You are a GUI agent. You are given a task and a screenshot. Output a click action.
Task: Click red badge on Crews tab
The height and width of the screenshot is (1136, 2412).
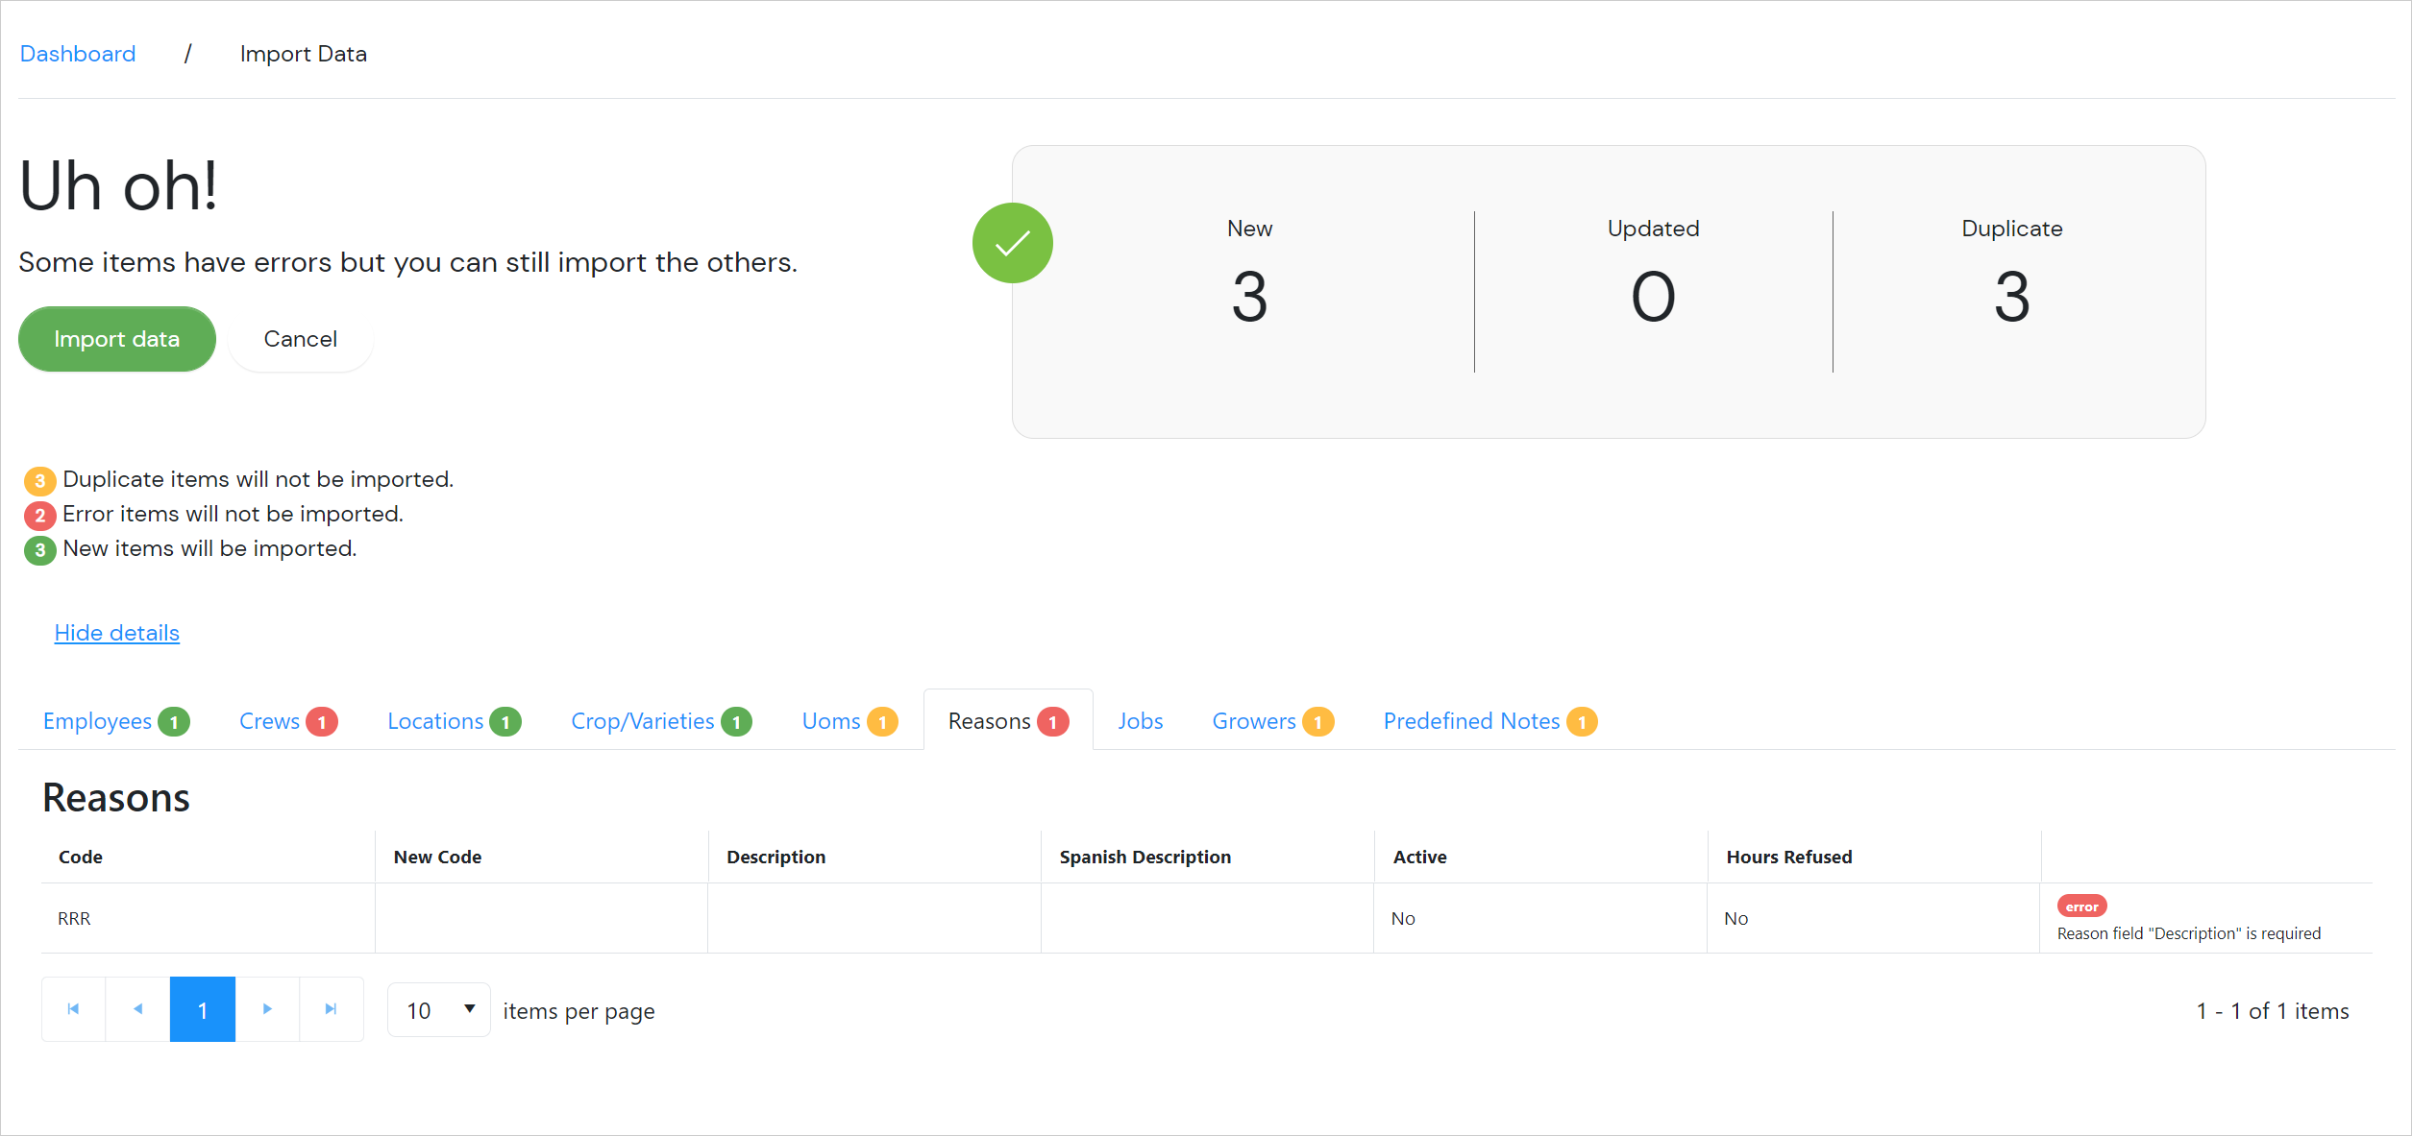(x=322, y=721)
